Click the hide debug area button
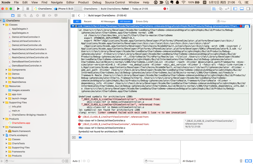Viewport: 253px width, 164px height. 74,138
